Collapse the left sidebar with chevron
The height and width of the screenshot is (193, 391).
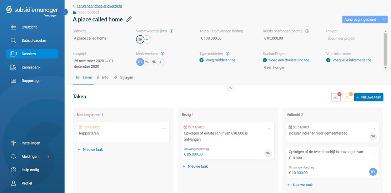click(65, 12)
